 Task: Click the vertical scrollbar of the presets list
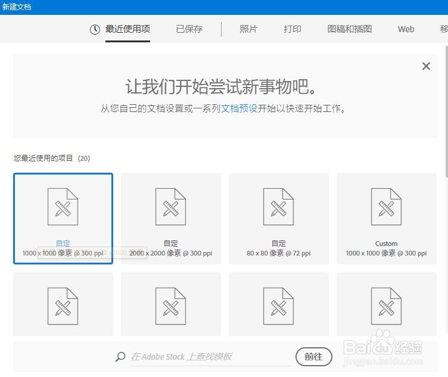click(x=447, y=111)
